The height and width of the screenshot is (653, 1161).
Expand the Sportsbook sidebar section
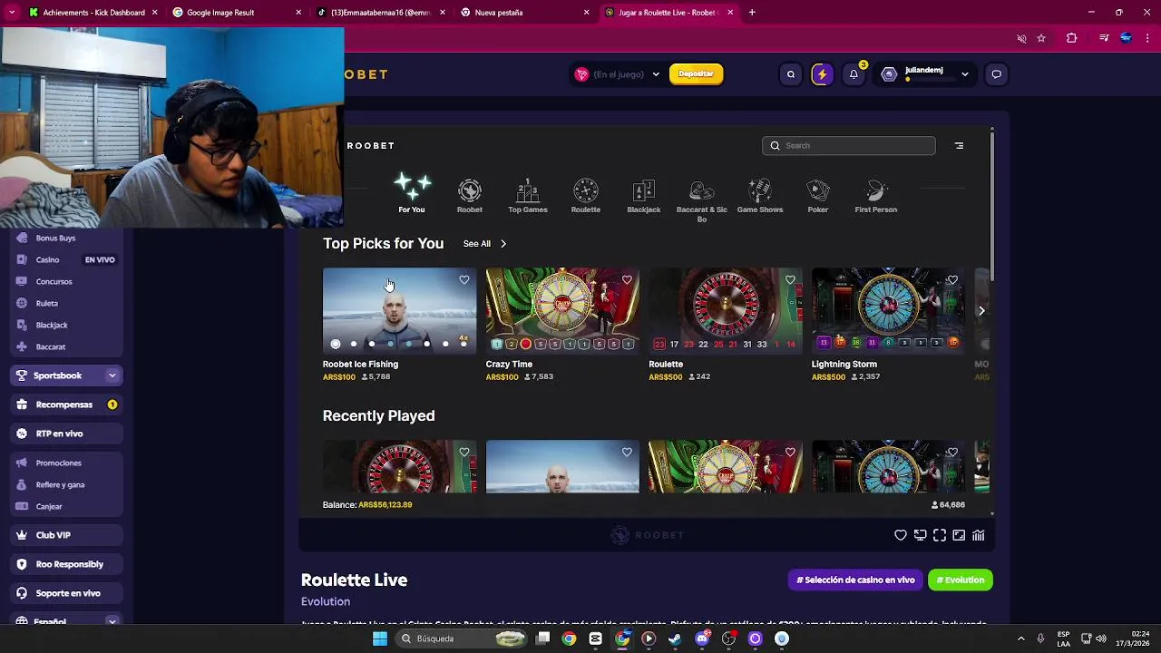[112, 375]
